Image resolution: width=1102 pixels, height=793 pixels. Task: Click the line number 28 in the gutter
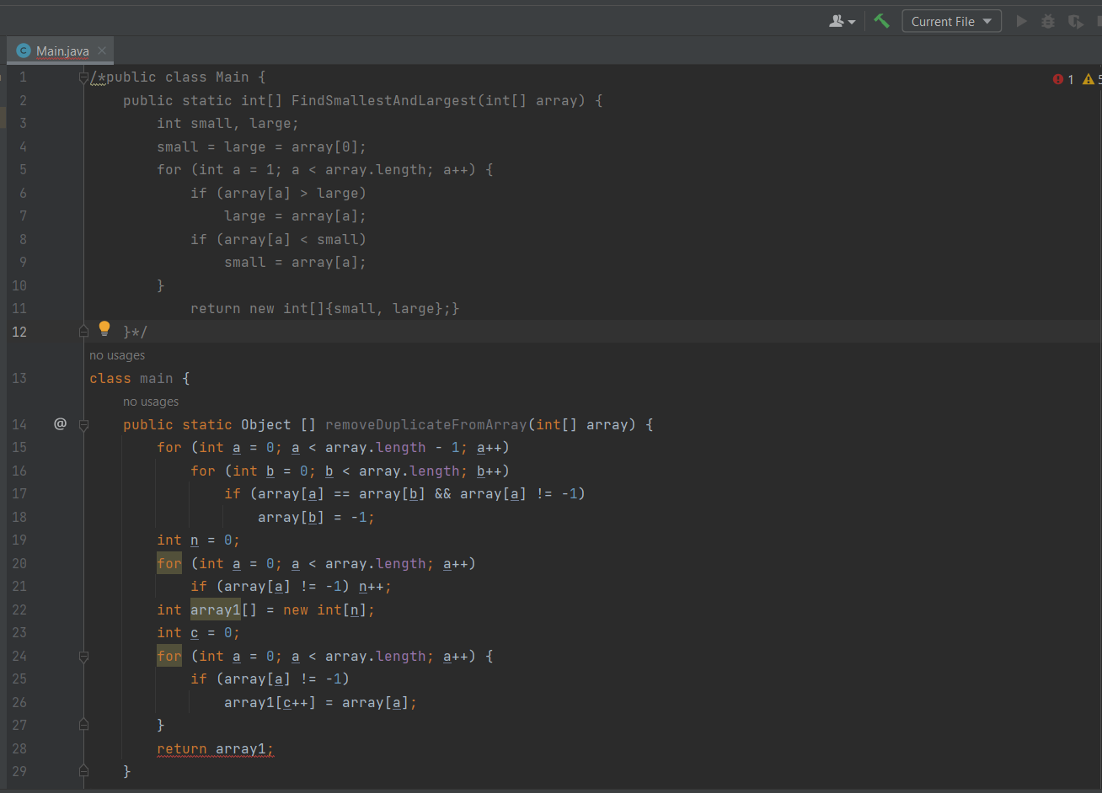click(x=19, y=749)
